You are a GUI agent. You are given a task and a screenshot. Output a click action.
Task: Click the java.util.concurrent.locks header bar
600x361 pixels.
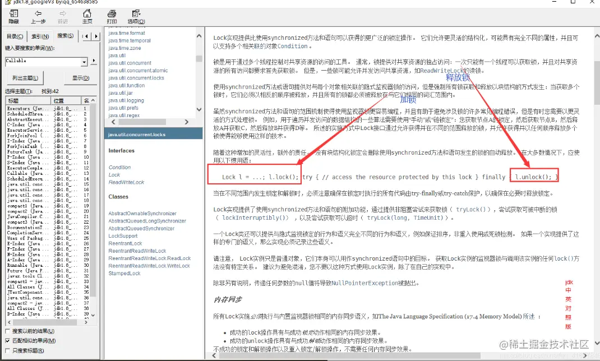click(154, 134)
